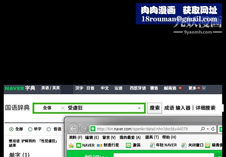Image resolution: width=226 pixels, height=157 pixels.
Task: Select the 俗语 radio button
Action: pos(49,129)
